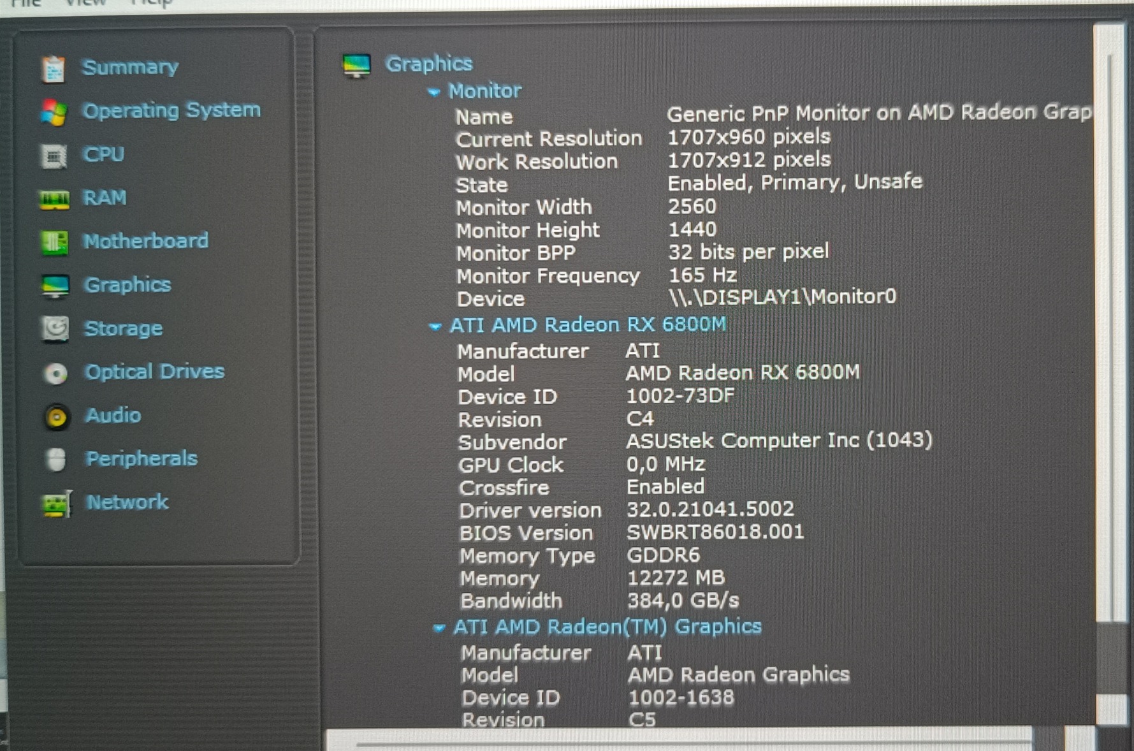Select the Operating System Windows flag icon

point(54,112)
